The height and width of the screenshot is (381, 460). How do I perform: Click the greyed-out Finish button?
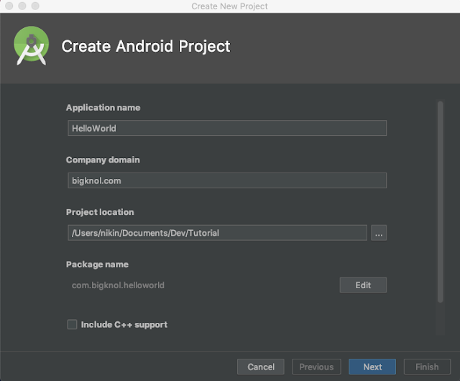[427, 367]
